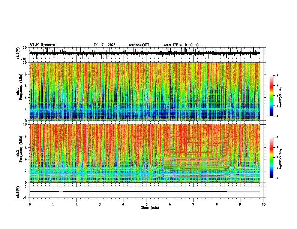Click the "8" kHz tick of ch.1 spectrogram
Viewport: 297px width, 229px height.
(26, 74)
